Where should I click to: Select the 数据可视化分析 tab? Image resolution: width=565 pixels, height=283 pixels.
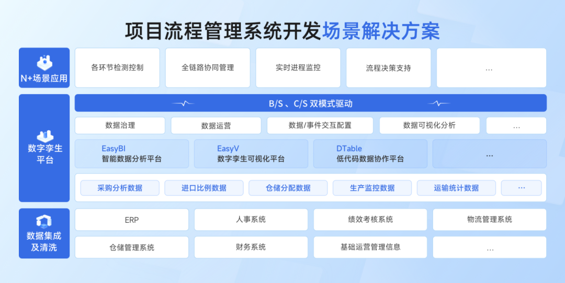(430, 126)
